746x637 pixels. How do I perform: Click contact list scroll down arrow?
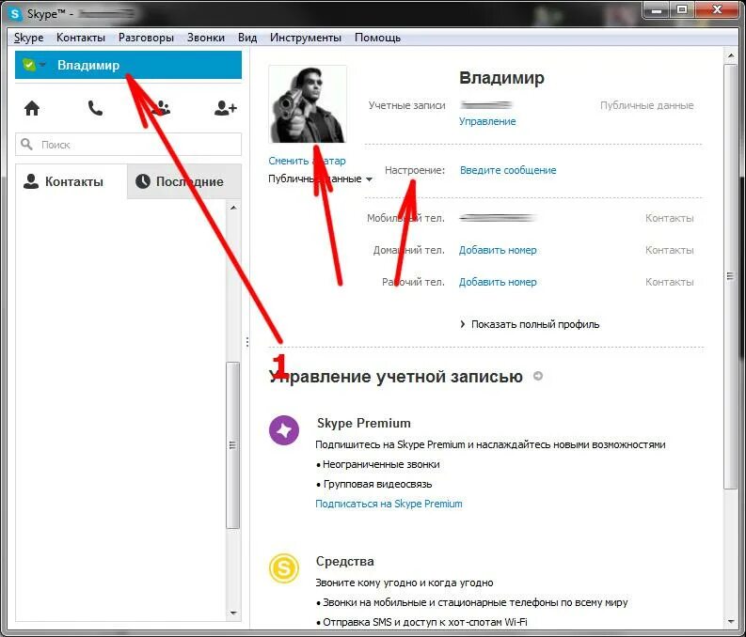(x=233, y=613)
